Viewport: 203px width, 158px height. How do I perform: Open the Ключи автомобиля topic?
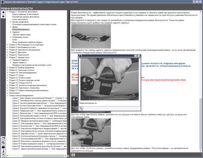(x=20, y=19)
